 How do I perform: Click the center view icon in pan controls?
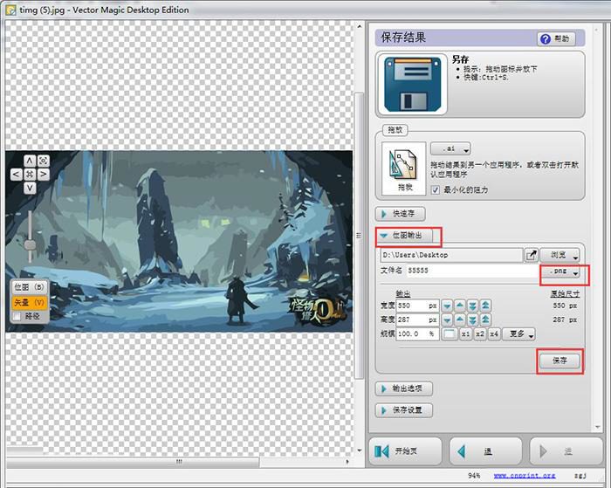(30, 175)
